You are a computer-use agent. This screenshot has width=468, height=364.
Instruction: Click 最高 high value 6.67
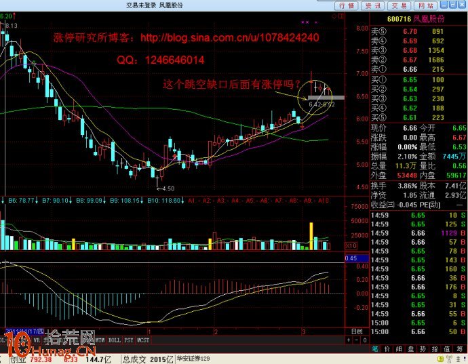pyautogui.click(x=459, y=138)
